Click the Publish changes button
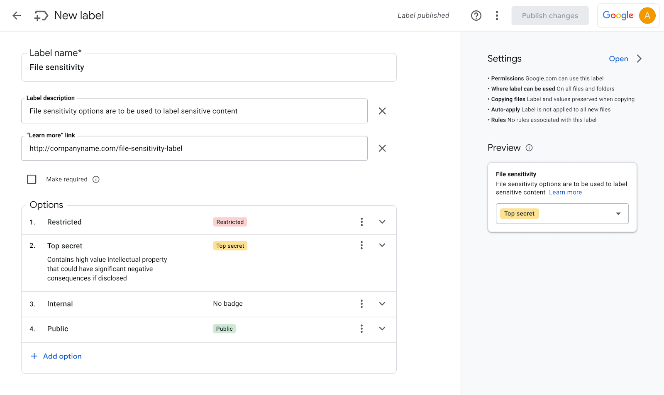Screen dimensions: 664x395 [550, 15]
